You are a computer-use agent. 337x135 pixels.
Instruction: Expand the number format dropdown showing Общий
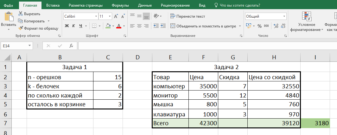click(284, 16)
